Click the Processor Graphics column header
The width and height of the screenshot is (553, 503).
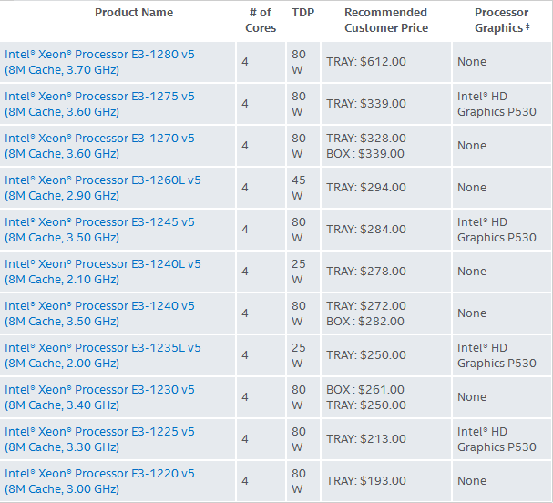pos(501,20)
